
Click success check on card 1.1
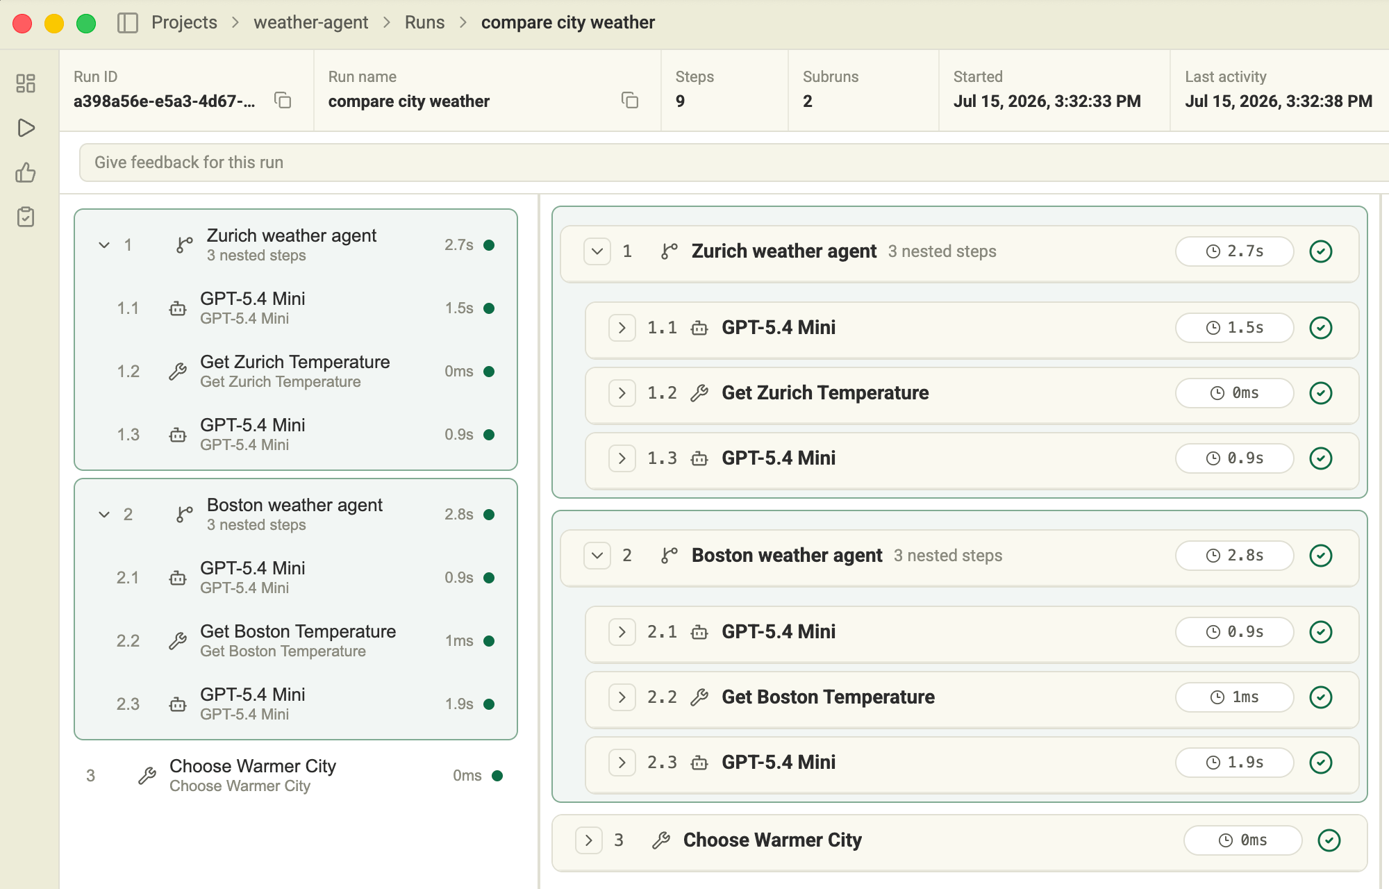pos(1320,328)
